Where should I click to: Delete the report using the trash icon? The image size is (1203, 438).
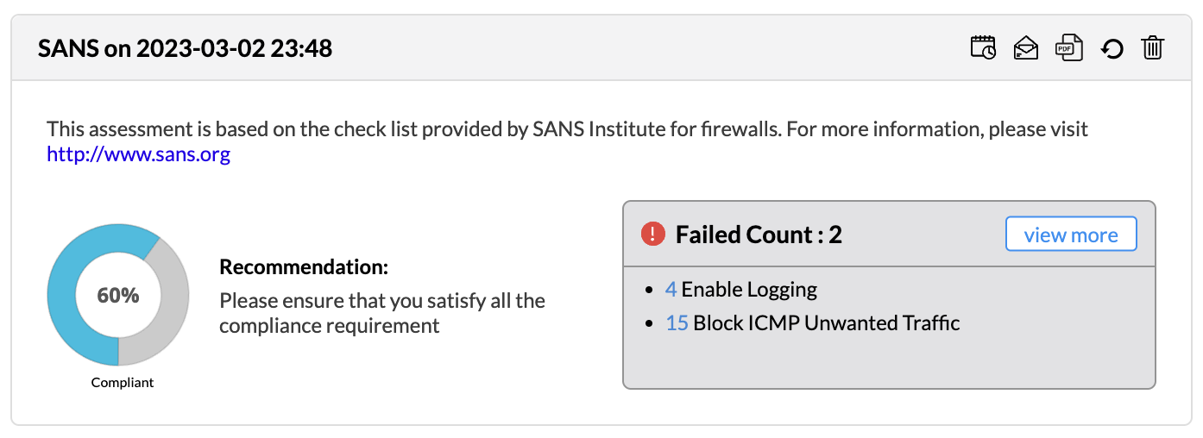tap(1153, 47)
